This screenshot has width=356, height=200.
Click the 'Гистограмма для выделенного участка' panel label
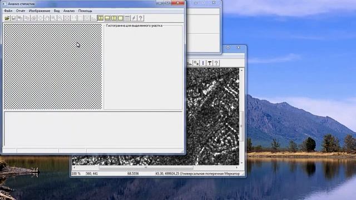click(134, 26)
